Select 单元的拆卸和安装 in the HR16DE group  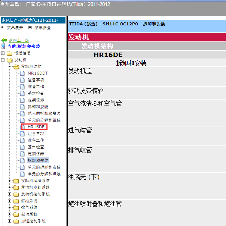tap(44, 167)
